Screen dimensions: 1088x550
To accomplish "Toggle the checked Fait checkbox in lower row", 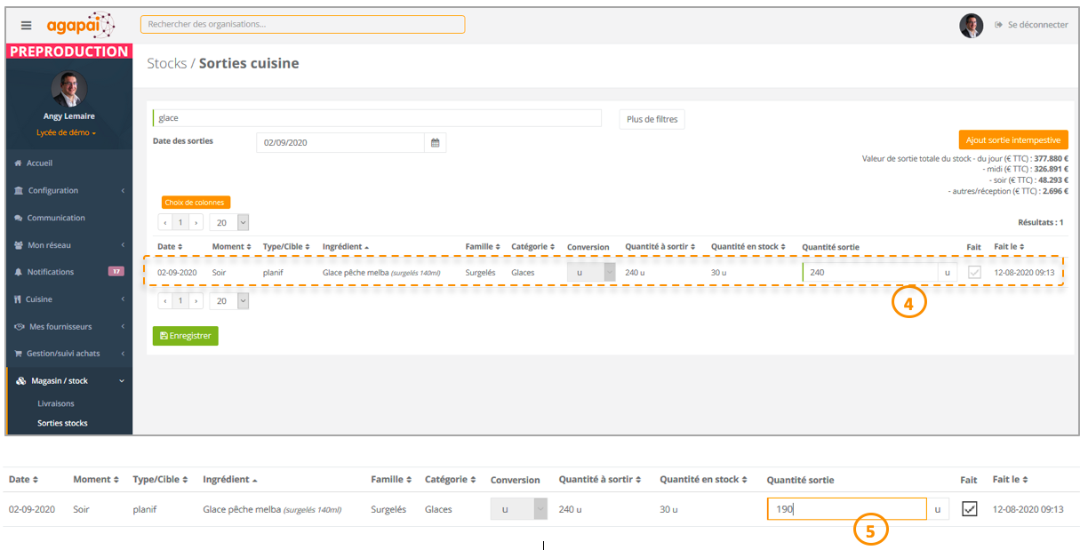I will [x=970, y=509].
